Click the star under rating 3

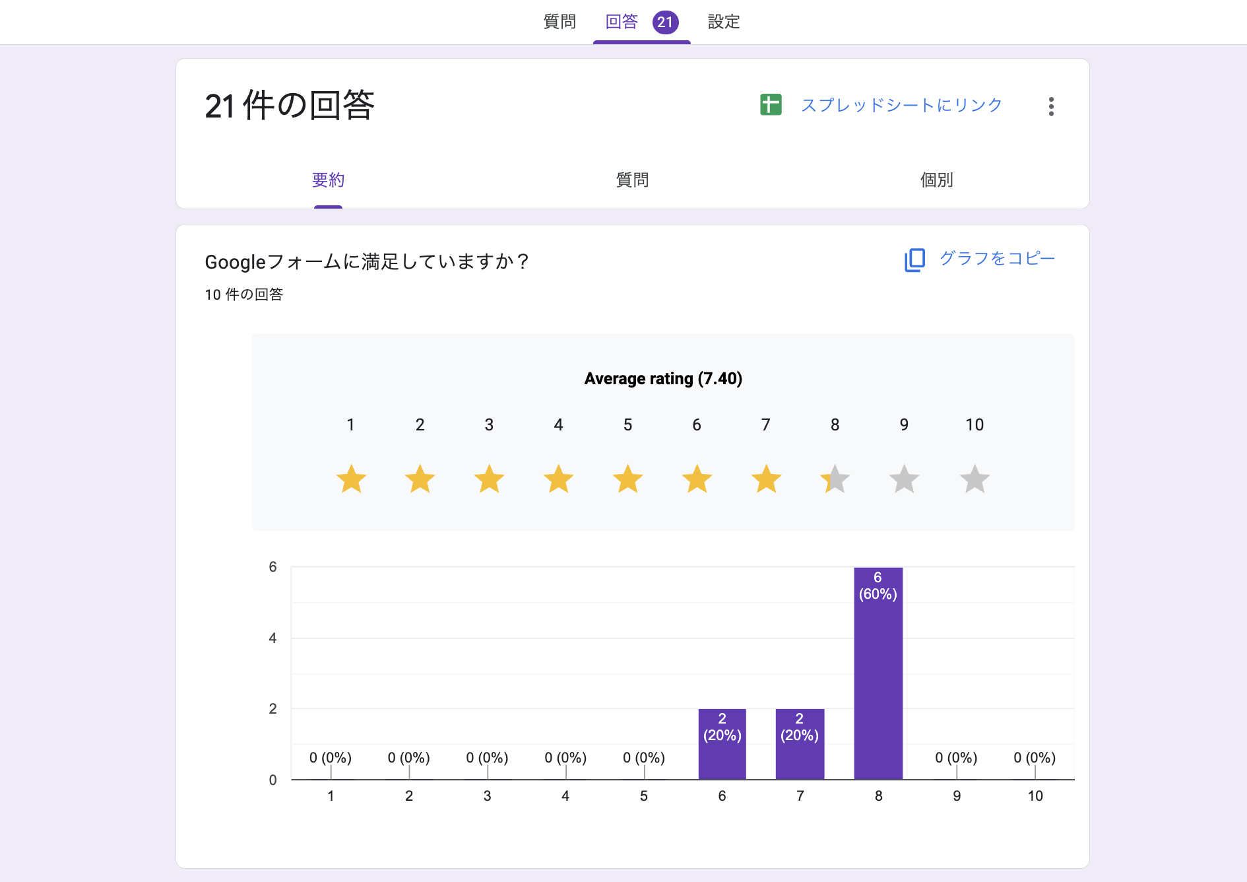489,479
